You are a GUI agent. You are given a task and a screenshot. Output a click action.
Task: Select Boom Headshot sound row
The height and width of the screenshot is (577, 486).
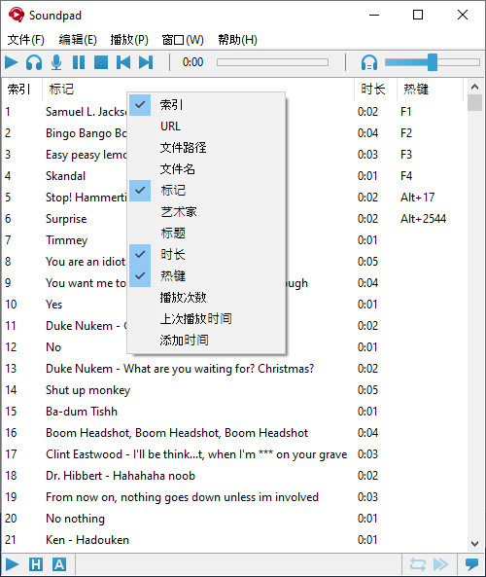233,432
